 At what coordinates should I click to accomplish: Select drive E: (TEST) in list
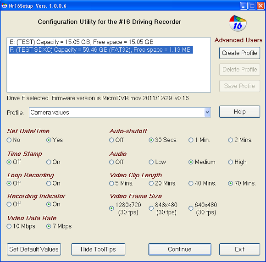click(x=82, y=42)
